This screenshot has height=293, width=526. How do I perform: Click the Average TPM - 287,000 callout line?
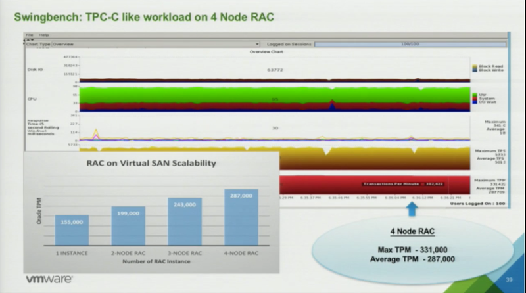pos(412,259)
